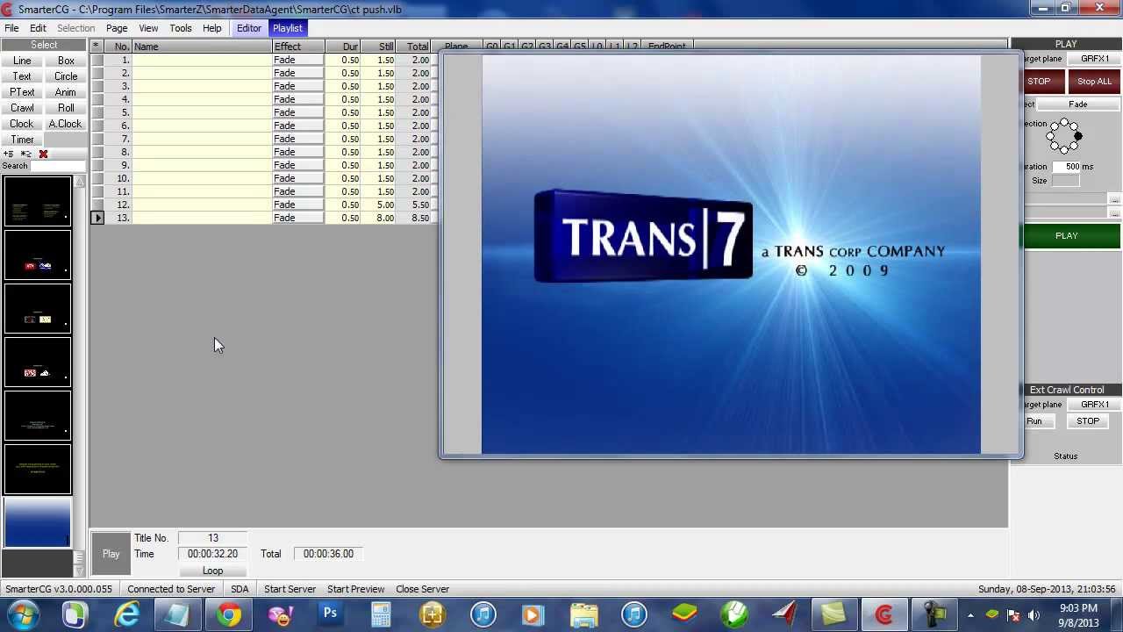Select the PText tool
Screen dimensions: 1123x632
point(22,92)
